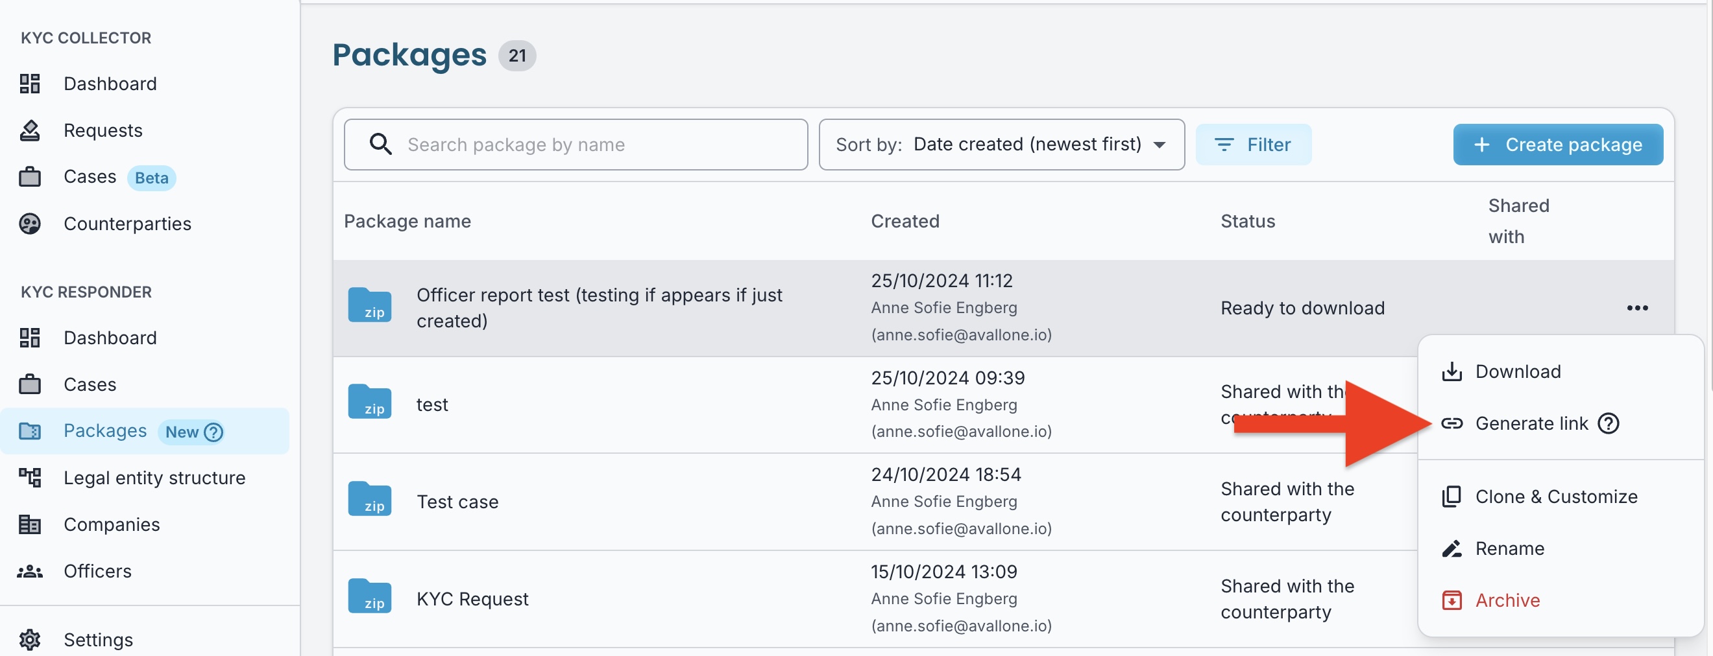Screen dimensions: 1713x656
Task: Open Counterparties page link
Action: [x=127, y=224]
